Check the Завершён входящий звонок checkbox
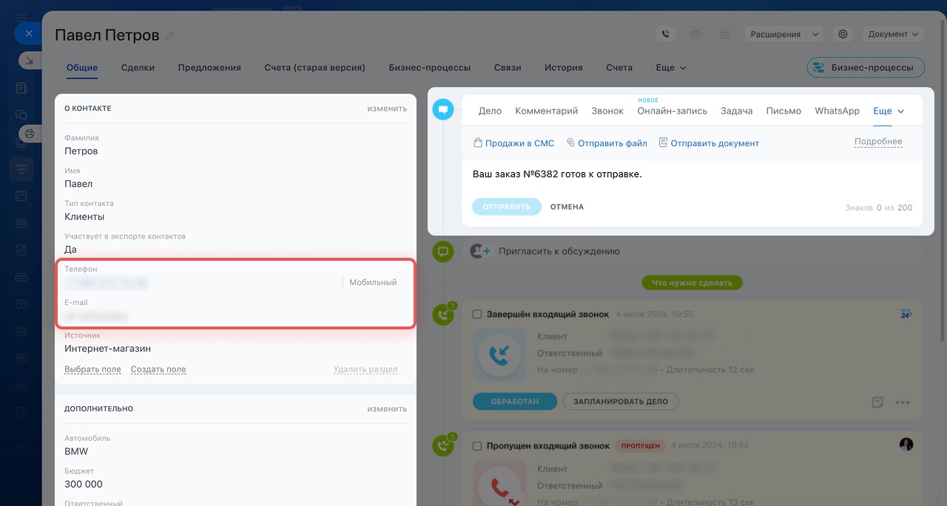The width and height of the screenshot is (947, 506). point(477,315)
